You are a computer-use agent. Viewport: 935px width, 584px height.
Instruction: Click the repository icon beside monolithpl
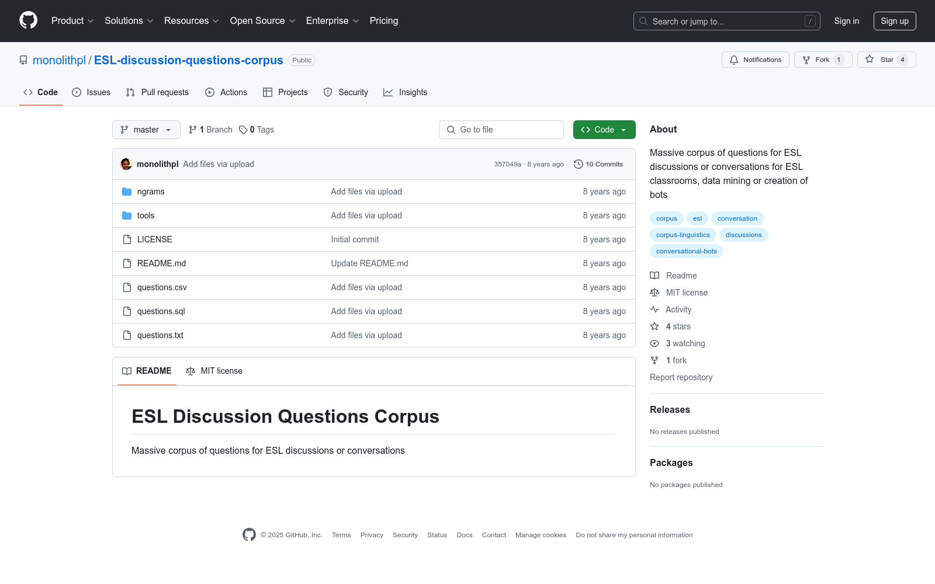click(x=23, y=60)
